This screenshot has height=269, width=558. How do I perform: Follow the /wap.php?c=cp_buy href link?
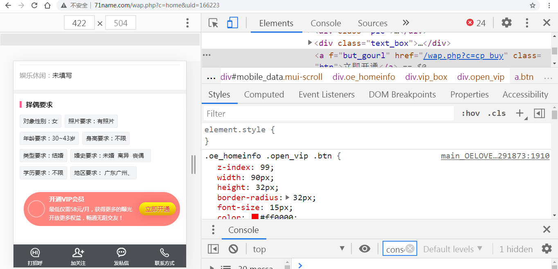[x=464, y=56]
